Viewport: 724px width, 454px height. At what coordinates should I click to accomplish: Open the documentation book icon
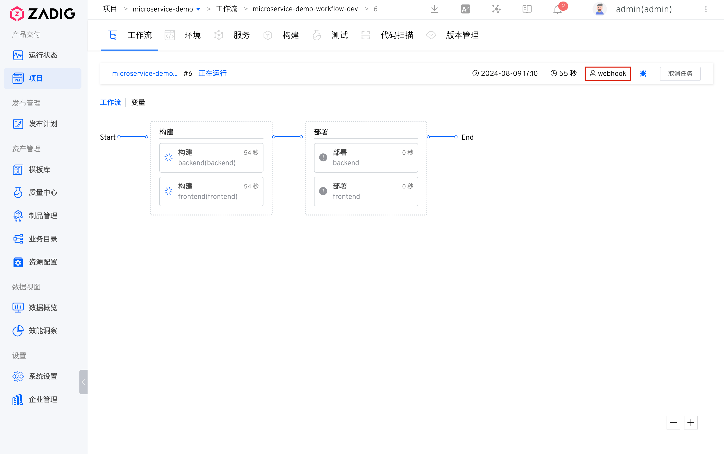527,9
